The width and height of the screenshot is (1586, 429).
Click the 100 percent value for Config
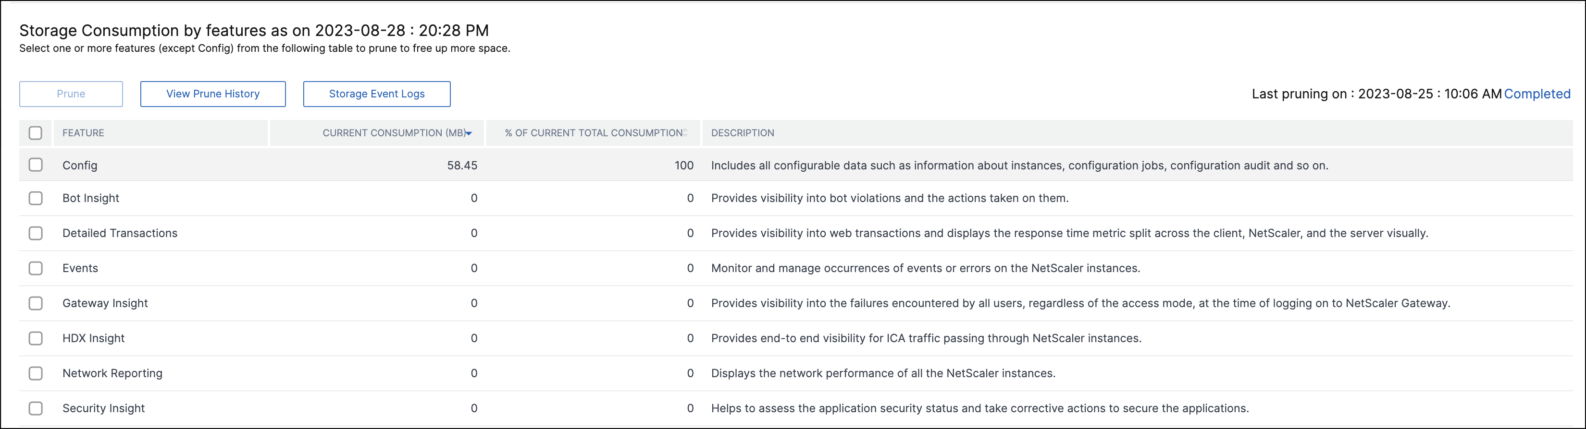(684, 166)
